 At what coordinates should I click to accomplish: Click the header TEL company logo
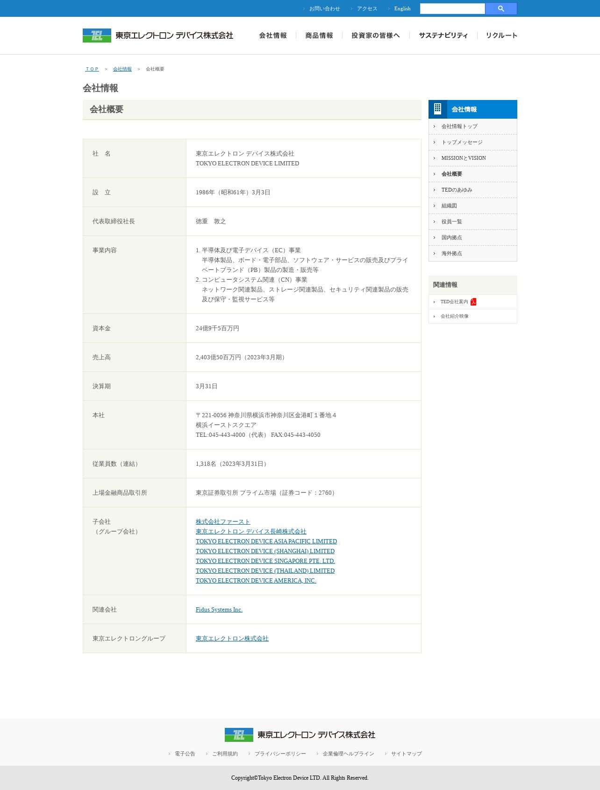pos(158,36)
